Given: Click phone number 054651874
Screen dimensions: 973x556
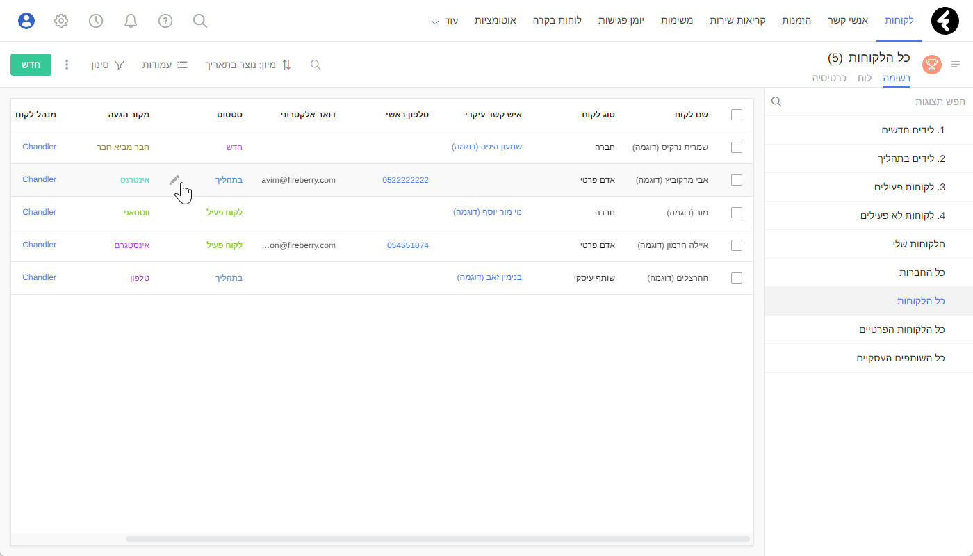Looking at the screenshot, I should pos(408,245).
